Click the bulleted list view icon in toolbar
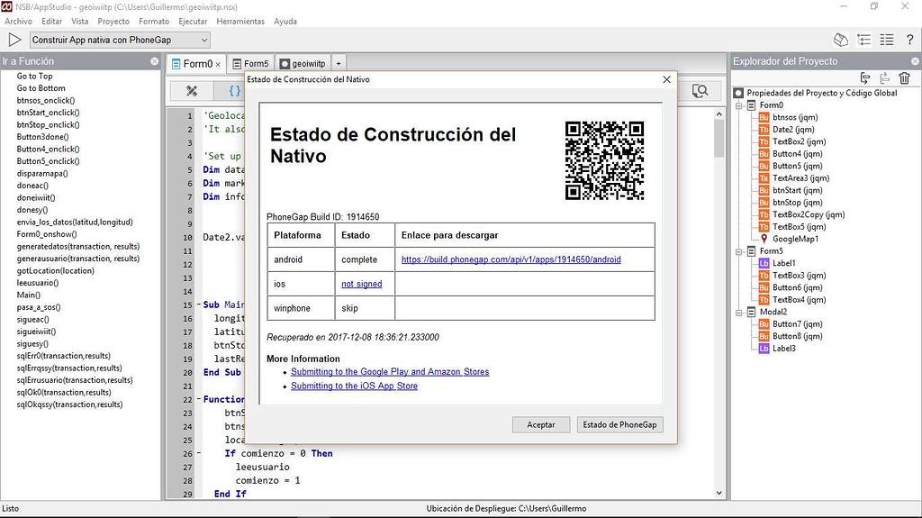 point(863,40)
